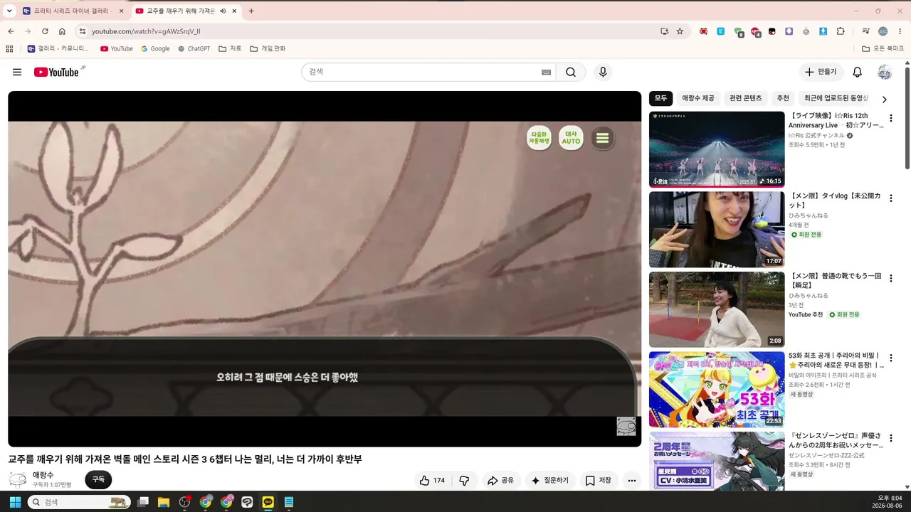
Task: Open more actions menu under the video
Action: pyautogui.click(x=631, y=481)
